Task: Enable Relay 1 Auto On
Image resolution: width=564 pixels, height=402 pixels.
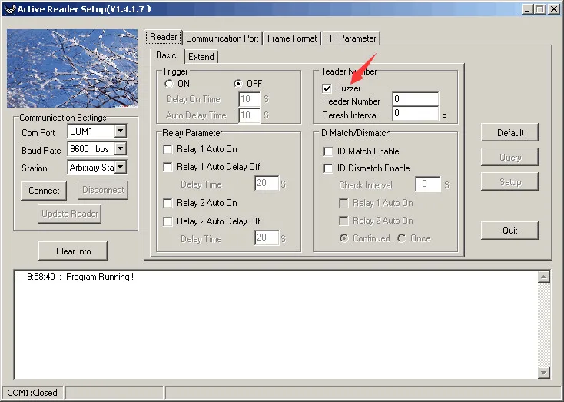Action: 168,149
